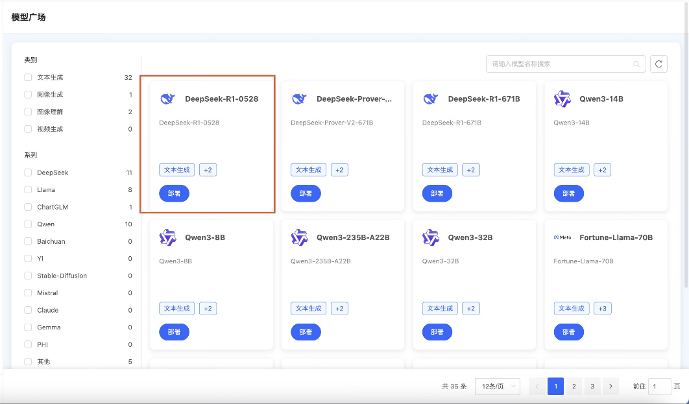Click the refresh icon beside the search box
Viewport: 689px width, 404px height.
pos(659,64)
